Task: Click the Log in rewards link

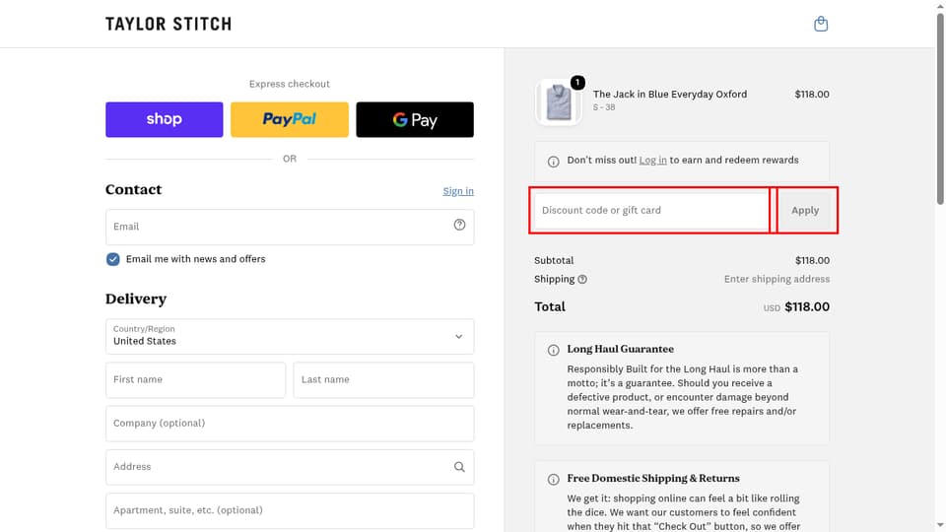Action: pyautogui.click(x=652, y=160)
